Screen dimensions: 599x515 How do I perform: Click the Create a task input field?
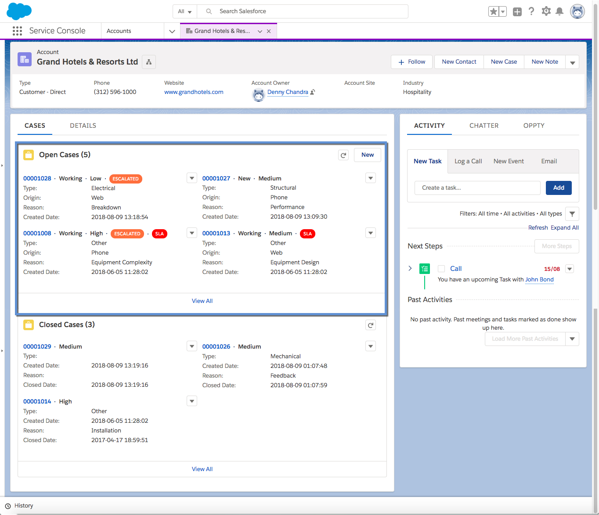(x=477, y=188)
